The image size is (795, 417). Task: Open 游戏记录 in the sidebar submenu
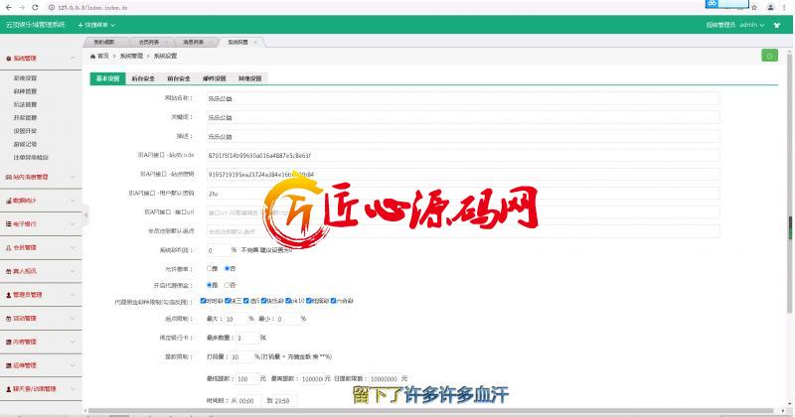point(26,144)
